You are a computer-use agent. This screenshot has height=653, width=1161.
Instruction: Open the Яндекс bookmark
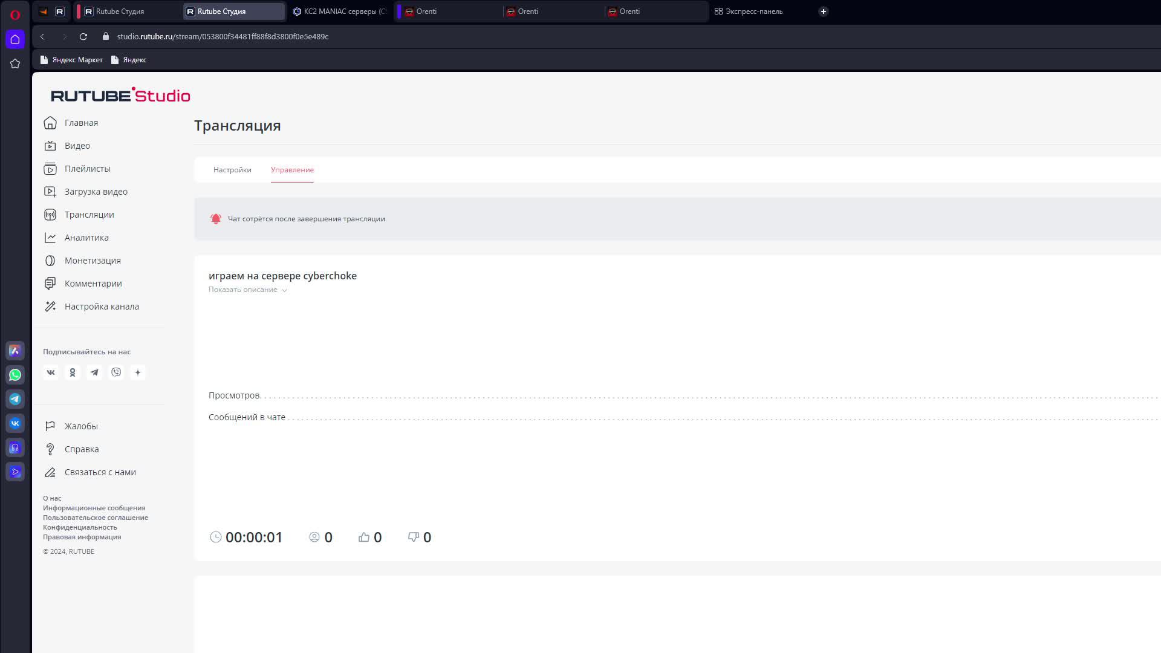pyautogui.click(x=129, y=60)
